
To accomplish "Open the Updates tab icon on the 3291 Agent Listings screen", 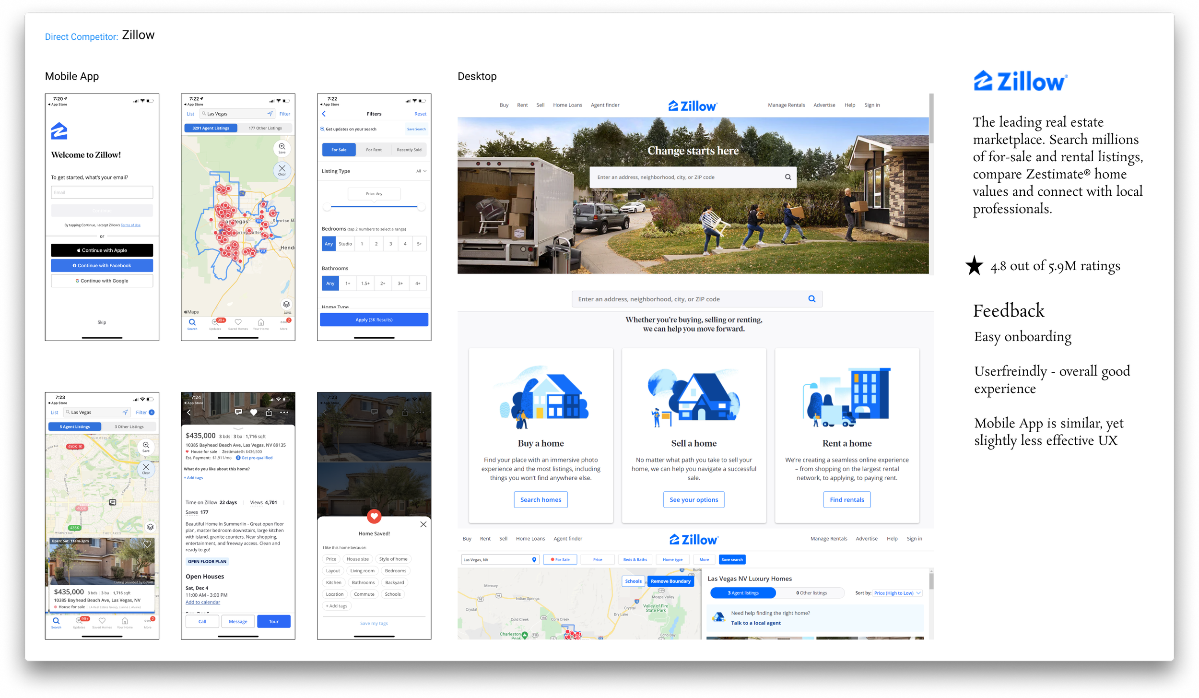I will (215, 323).
